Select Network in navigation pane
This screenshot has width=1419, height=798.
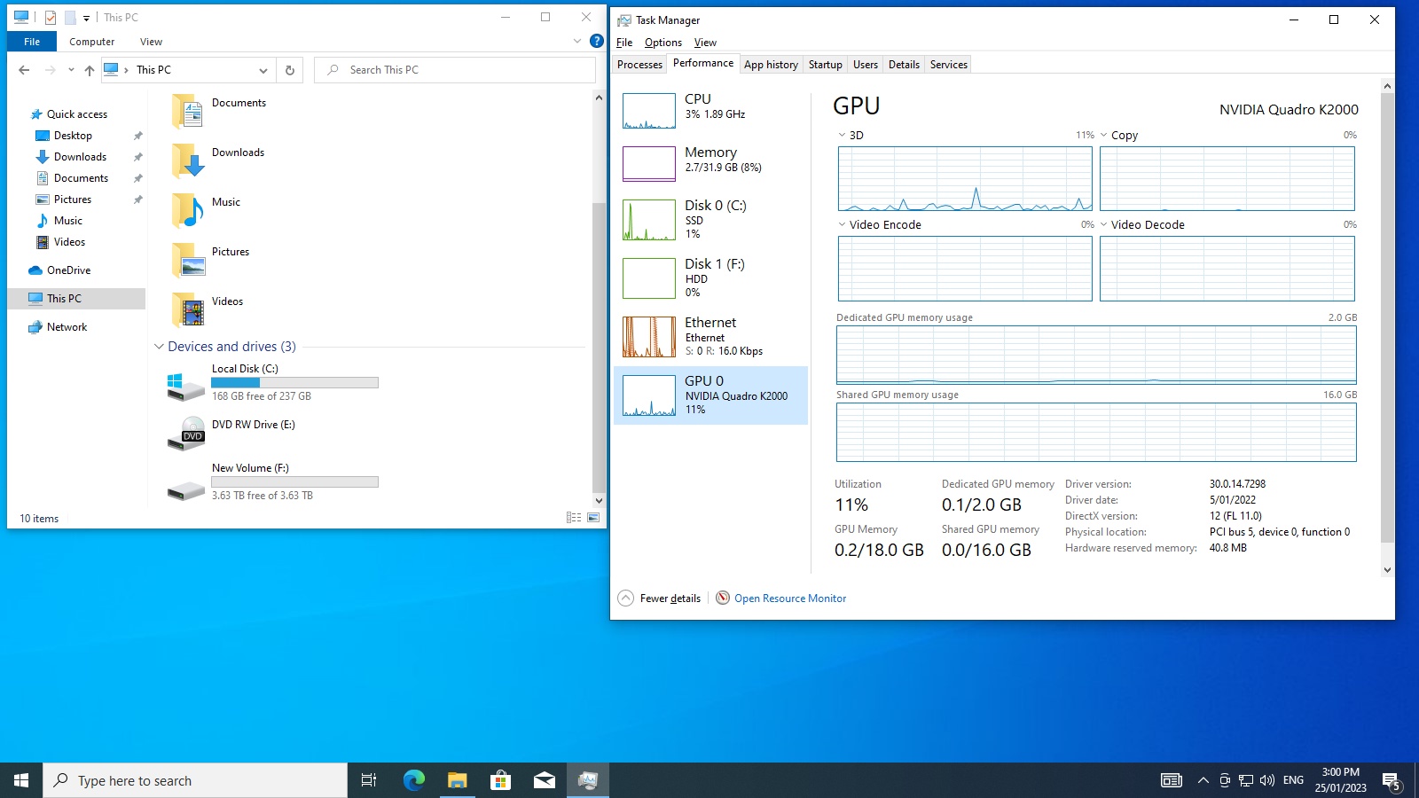coord(67,327)
